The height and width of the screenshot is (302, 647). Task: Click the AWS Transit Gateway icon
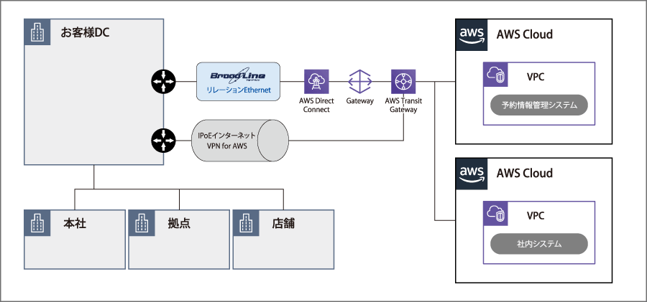(403, 82)
